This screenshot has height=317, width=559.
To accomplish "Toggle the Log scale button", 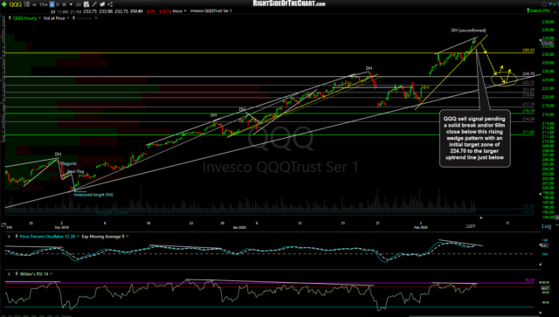I will (546, 226).
